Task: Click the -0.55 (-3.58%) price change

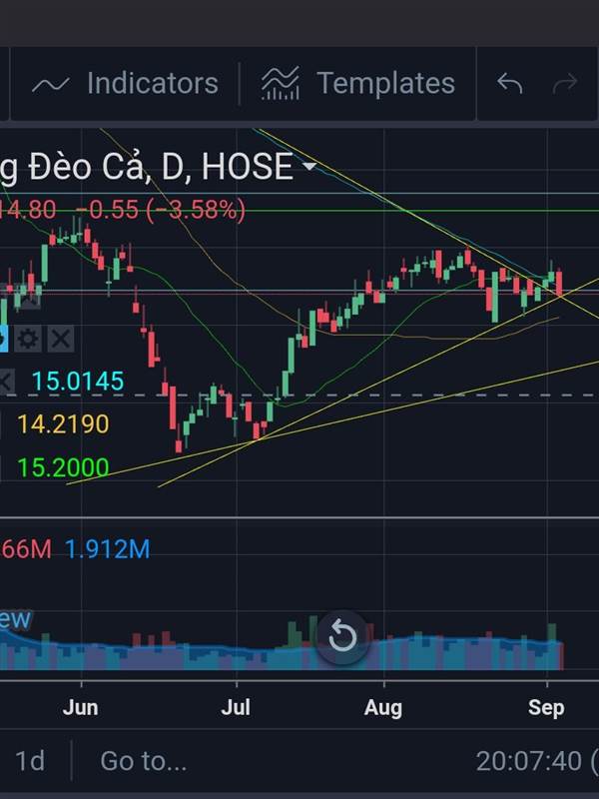Action: coord(160,210)
